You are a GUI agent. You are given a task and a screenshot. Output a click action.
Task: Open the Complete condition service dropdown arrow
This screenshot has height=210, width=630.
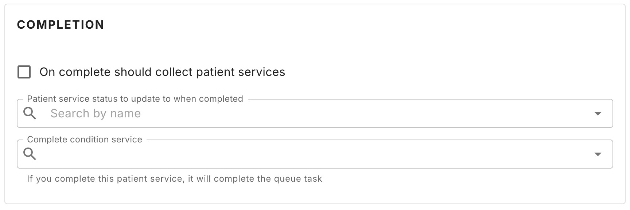click(598, 154)
